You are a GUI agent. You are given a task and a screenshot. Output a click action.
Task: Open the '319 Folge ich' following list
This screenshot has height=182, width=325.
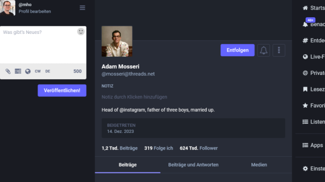[158, 148]
